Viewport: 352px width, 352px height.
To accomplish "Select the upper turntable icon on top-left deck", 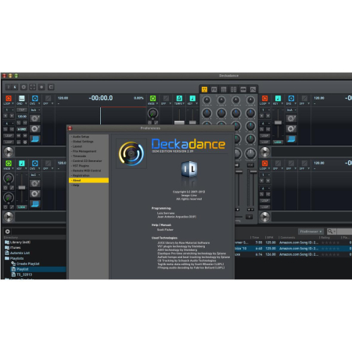I will tap(35, 119).
